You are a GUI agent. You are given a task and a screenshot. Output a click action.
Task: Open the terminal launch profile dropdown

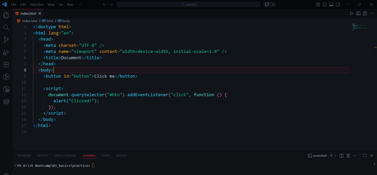click(336, 156)
